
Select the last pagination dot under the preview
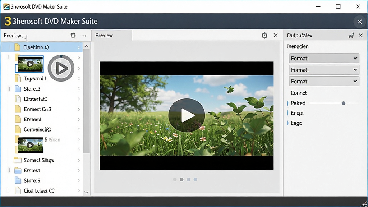pos(195,180)
